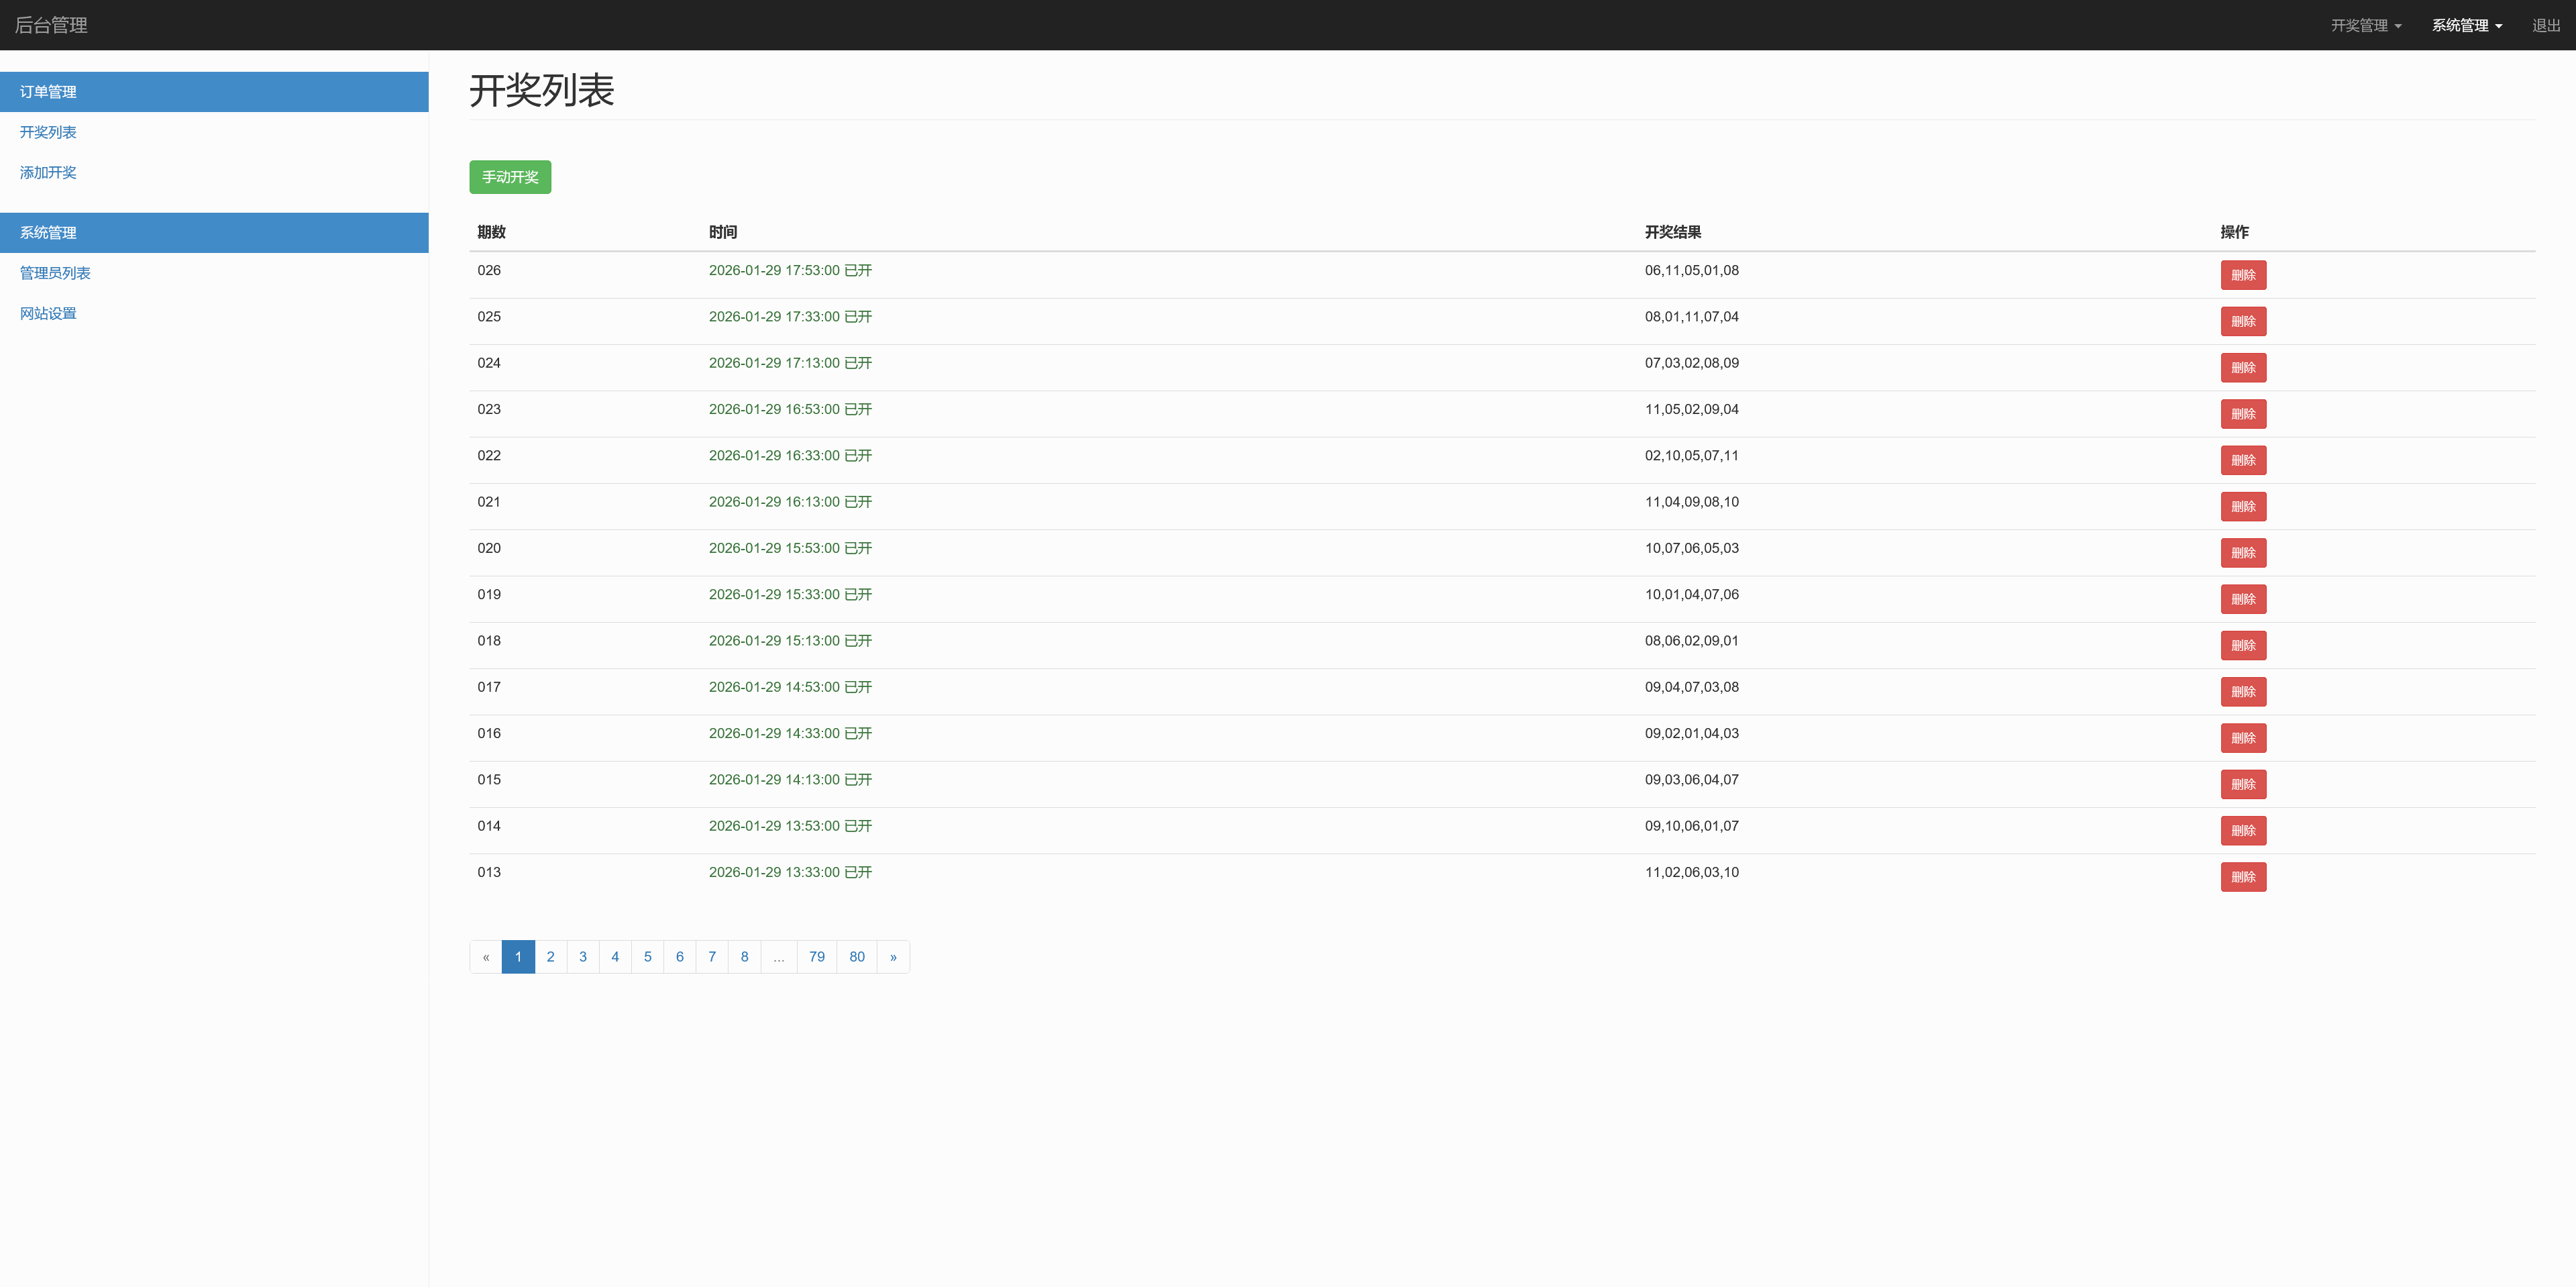
Task: Open 添加开奖 in the sidebar
Action: tap(48, 172)
